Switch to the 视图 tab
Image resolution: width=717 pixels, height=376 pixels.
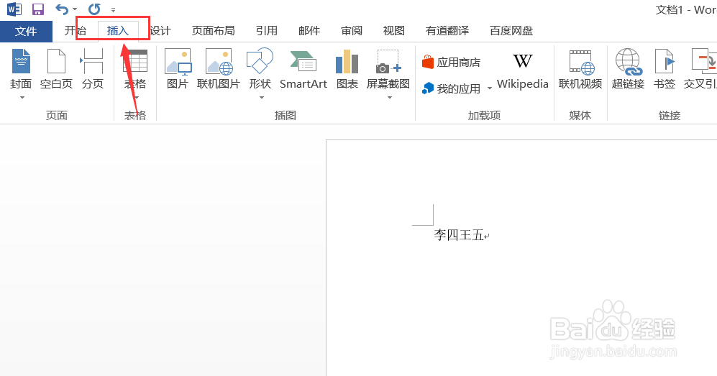[393, 31]
